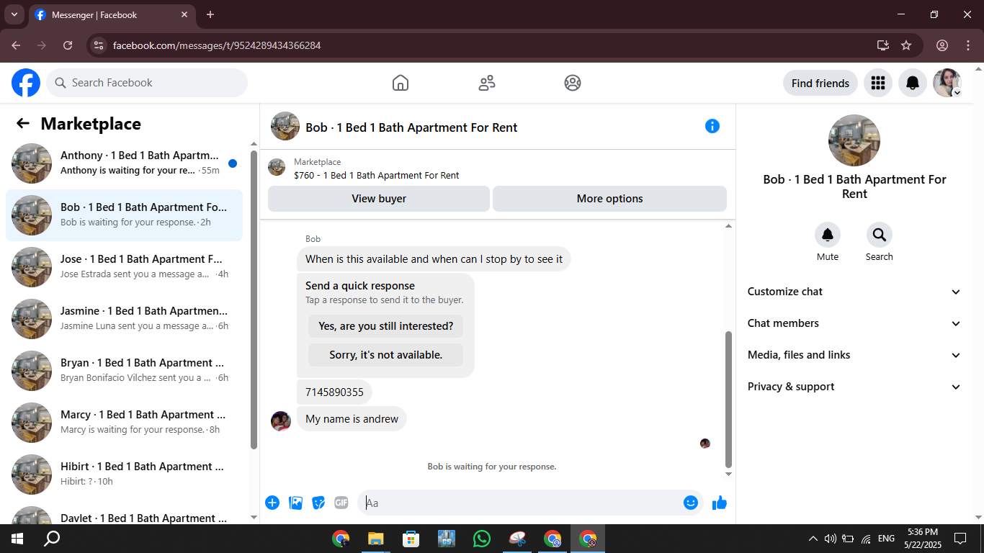Screen dimensions: 984x553
Task: Send quick response 'Yes, are you still interested?'
Action: click(386, 326)
